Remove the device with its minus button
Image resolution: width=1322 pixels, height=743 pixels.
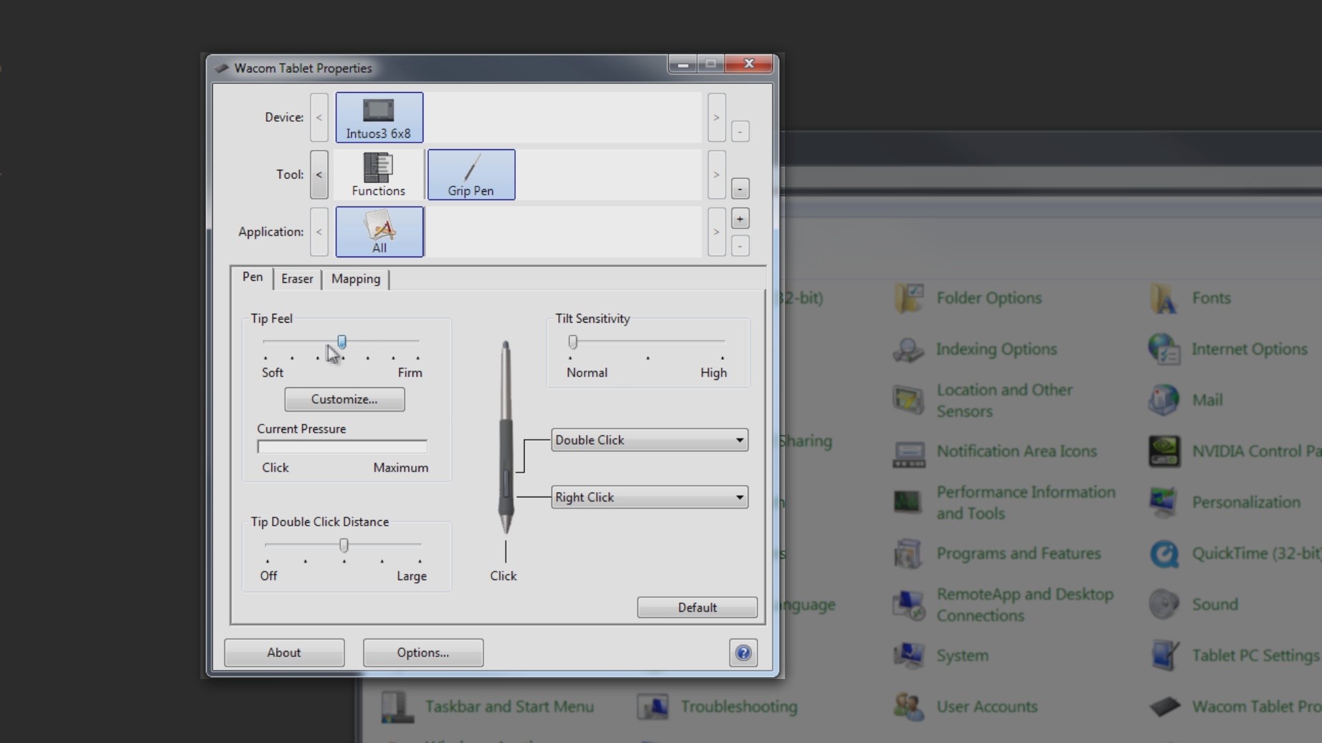(x=740, y=131)
